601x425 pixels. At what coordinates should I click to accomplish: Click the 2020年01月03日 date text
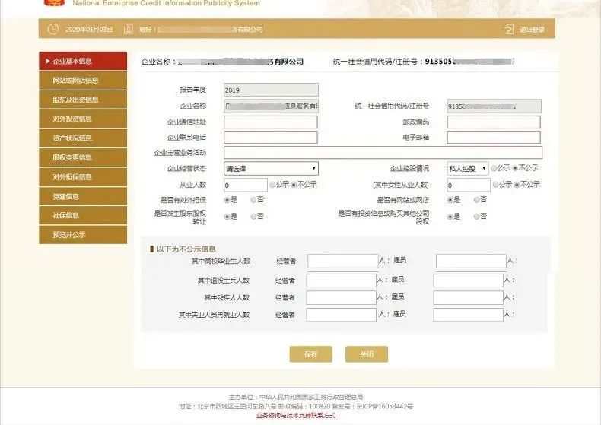click(x=89, y=30)
